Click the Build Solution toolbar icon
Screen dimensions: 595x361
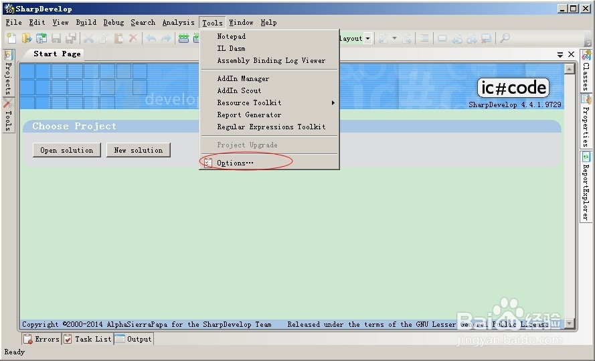(x=183, y=38)
